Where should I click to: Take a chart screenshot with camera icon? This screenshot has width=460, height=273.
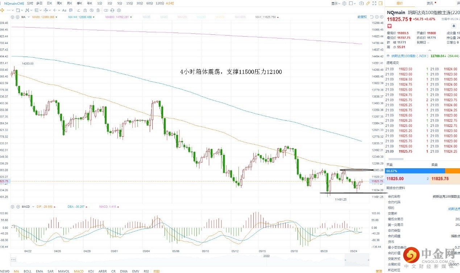tap(361, 3)
